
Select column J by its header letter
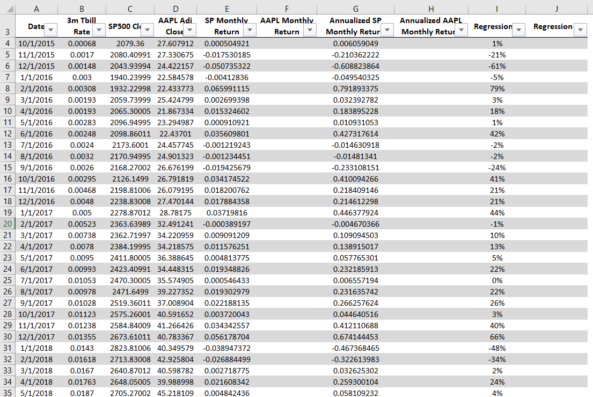pyautogui.click(x=557, y=8)
